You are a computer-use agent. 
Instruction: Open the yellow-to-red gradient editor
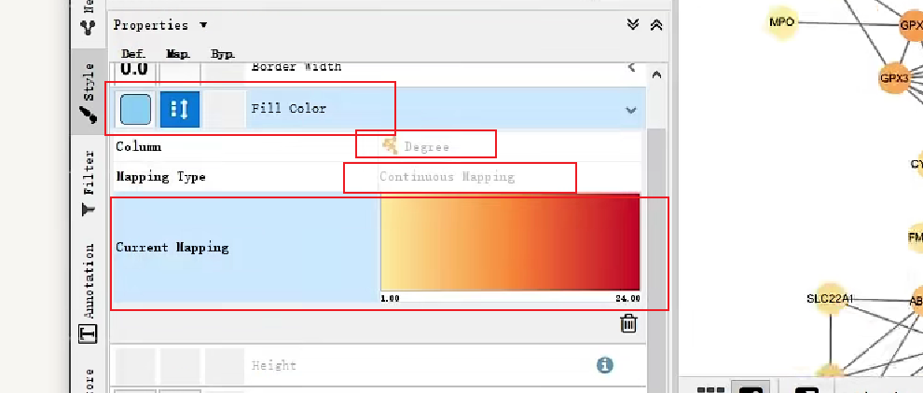click(x=510, y=243)
